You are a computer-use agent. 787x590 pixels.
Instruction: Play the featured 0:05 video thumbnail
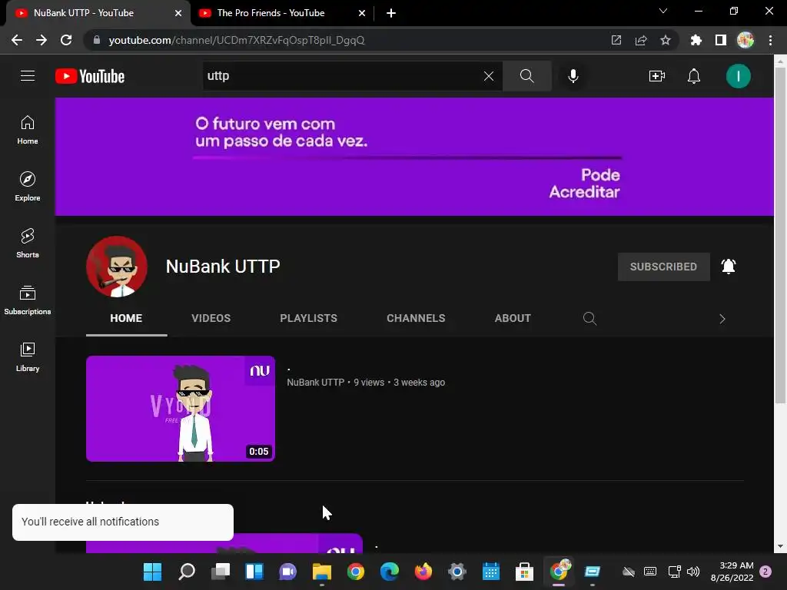tap(180, 409)
